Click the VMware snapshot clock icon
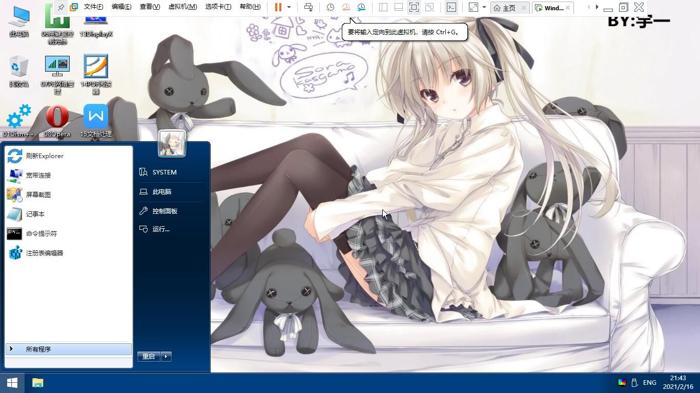This screenshot has height=393, width=700. pos(331,7)
